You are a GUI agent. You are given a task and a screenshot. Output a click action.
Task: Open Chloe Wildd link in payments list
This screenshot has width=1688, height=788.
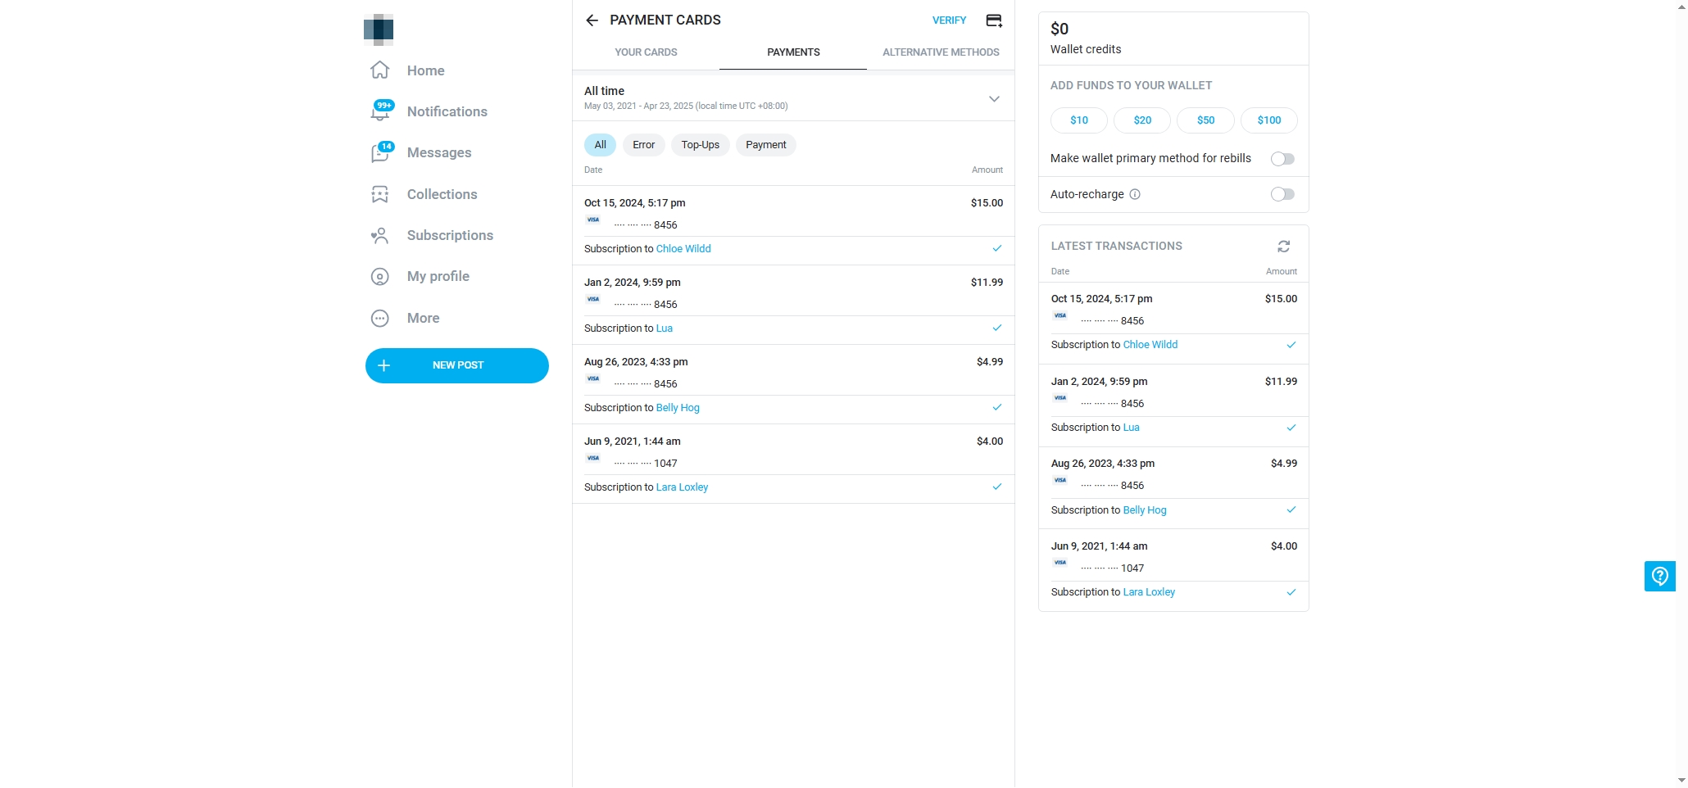point(683,249)
